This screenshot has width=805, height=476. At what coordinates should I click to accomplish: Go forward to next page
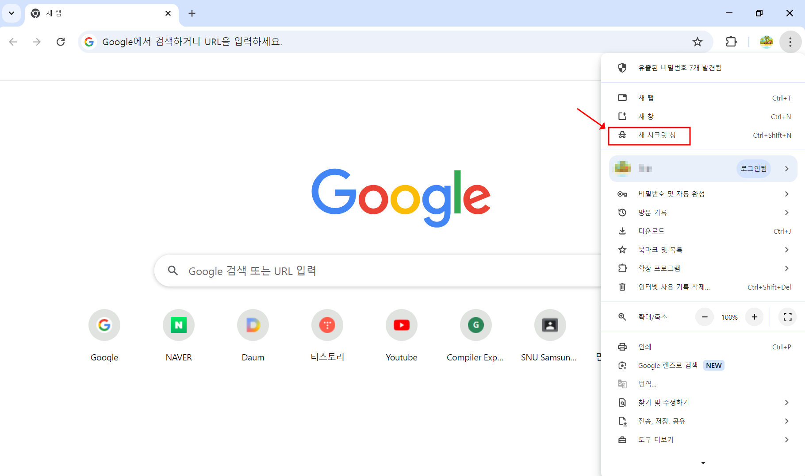point(37,42)
